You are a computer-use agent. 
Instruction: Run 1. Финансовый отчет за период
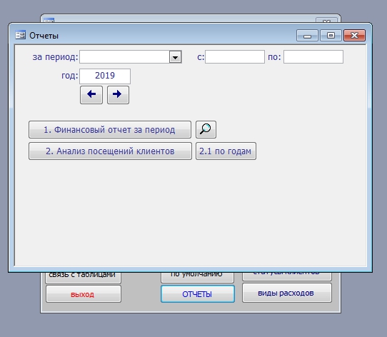tap(110, 129)
